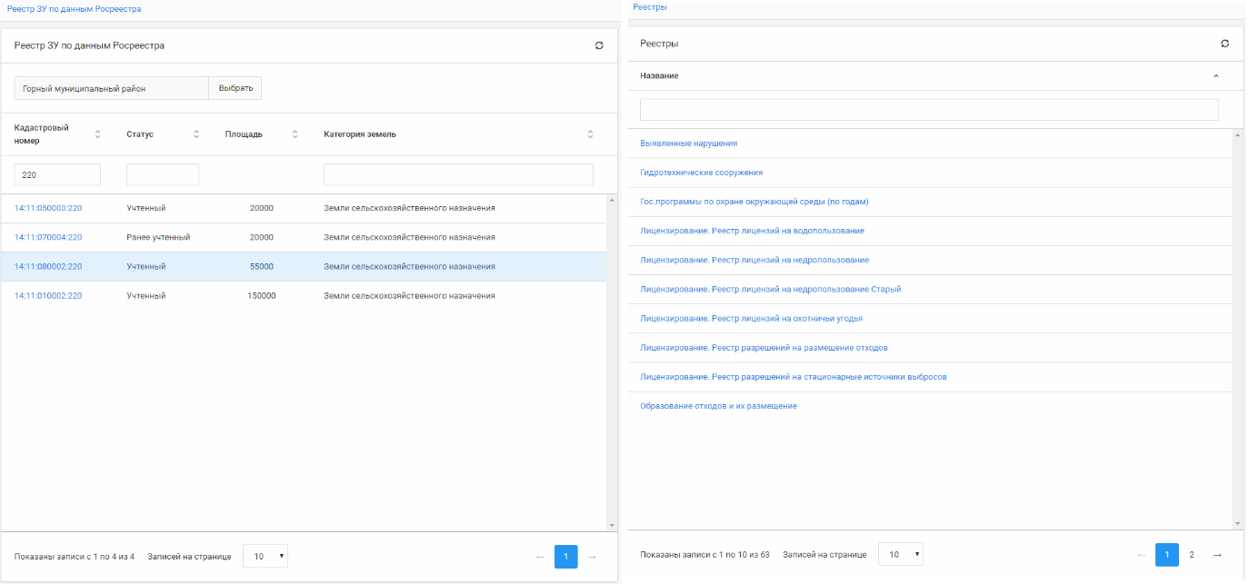Click the Название search input field
1249x584 pixels.
928,110
